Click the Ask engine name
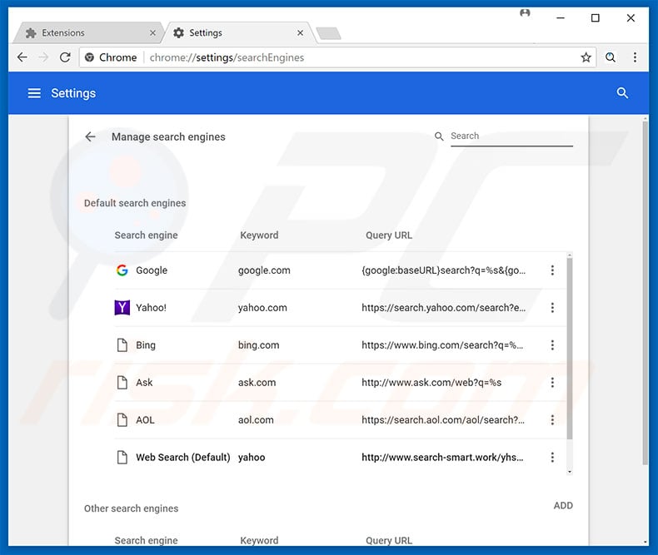The width and height of the screenshot is (658, 555). click(144, 382)
